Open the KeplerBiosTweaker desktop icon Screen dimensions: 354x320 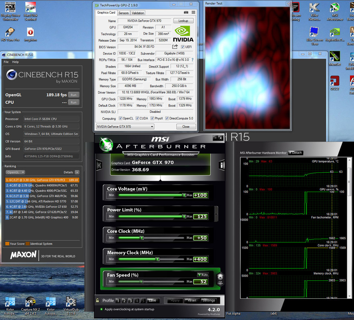pos(335,34)
